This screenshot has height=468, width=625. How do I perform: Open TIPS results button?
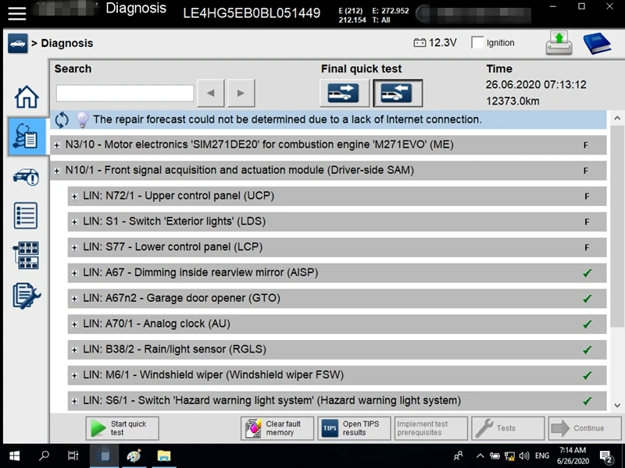354,428
